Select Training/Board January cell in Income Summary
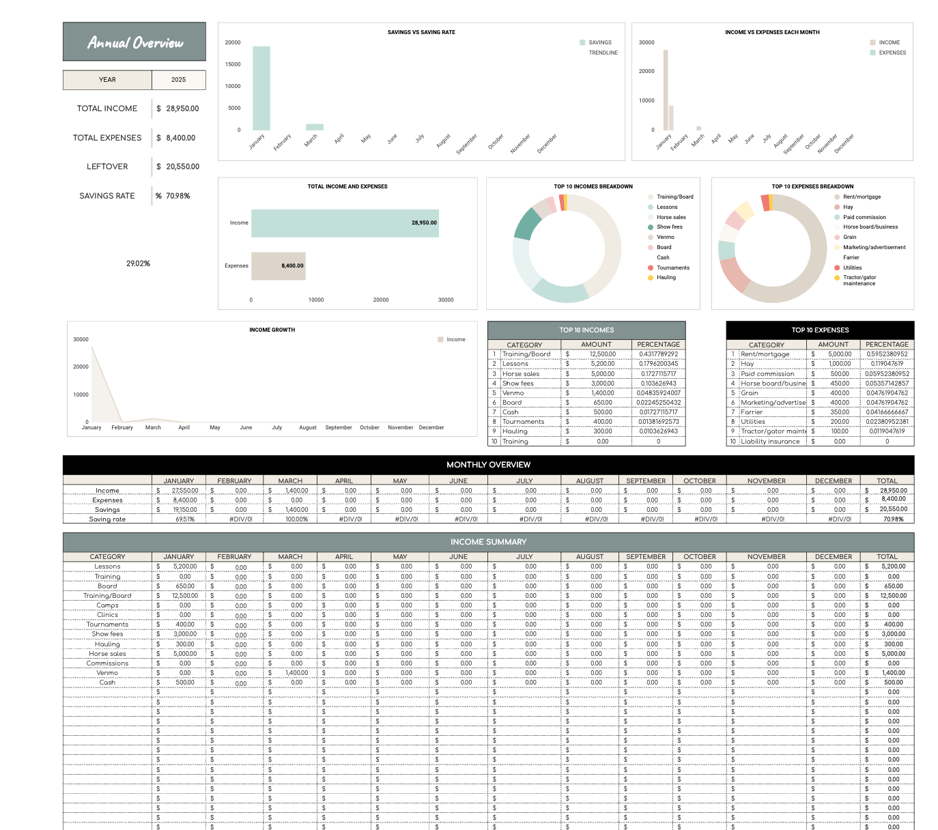This screenshot has height=830, width=938. [x=179, y=596]
